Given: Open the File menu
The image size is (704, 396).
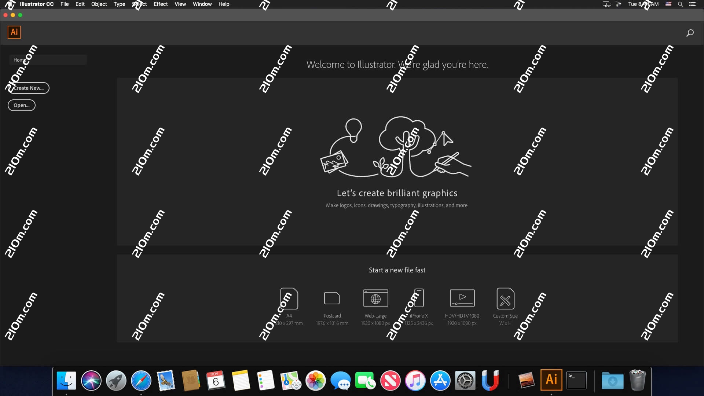Looking at the screenshot, I should [x=65, y=4].
